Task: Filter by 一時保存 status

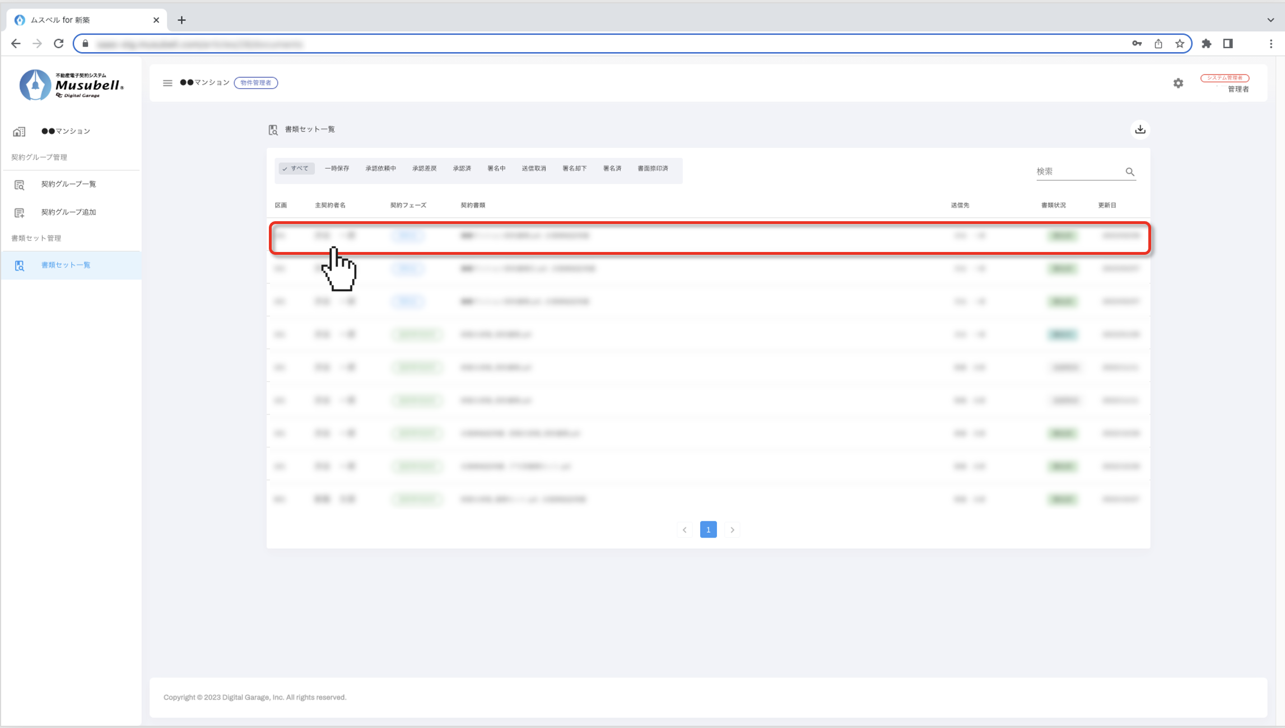Action: 337,169
